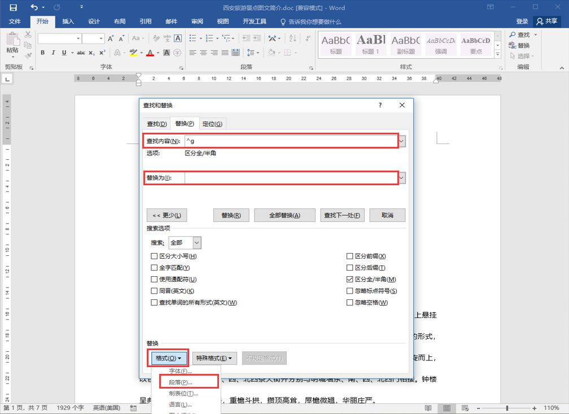Click ribbon Replace (替换) in editing group
The width and height of the screenshot is (569, 414).
(x=519, y=45)
